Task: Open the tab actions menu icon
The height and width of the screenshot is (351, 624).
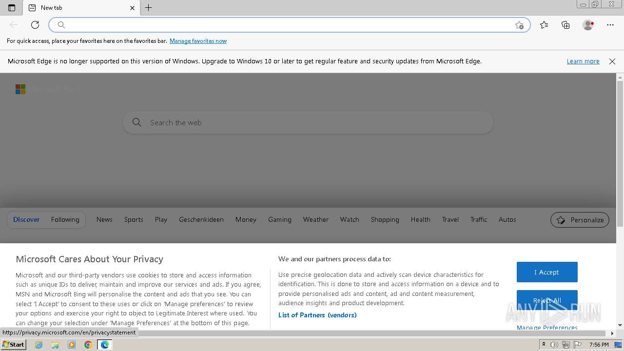Action: click(12, 8)
